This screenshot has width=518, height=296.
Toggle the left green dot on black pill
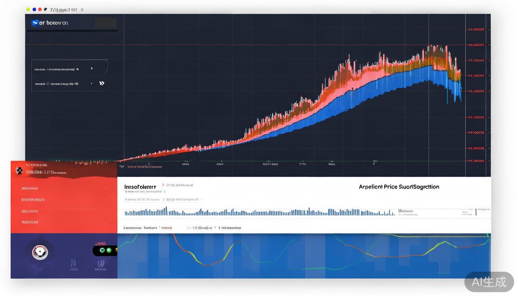102,251
